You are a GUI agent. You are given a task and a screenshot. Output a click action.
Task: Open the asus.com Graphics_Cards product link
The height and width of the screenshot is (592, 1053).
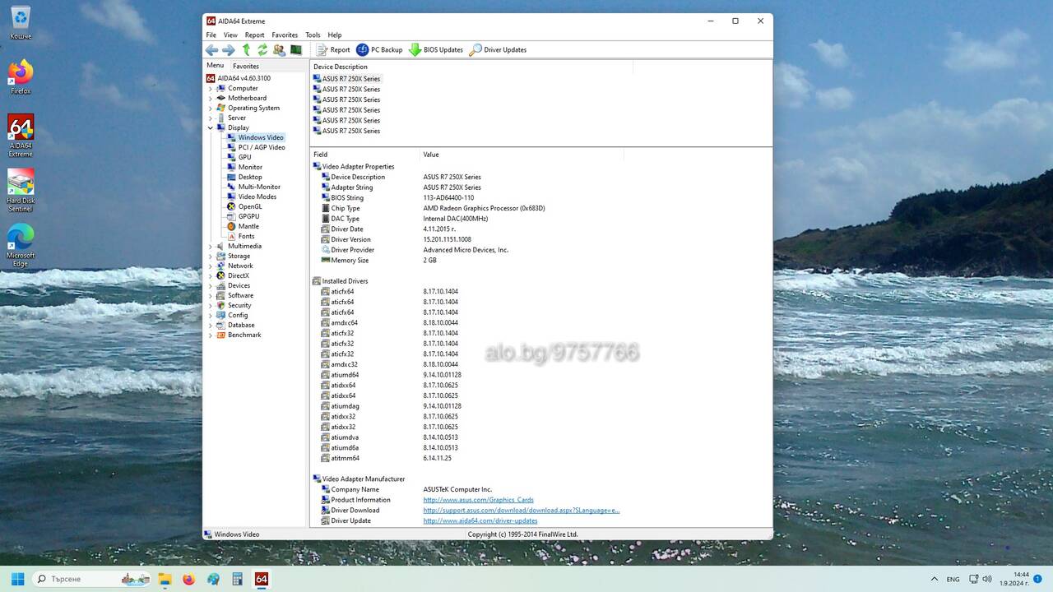click(478, 500)
